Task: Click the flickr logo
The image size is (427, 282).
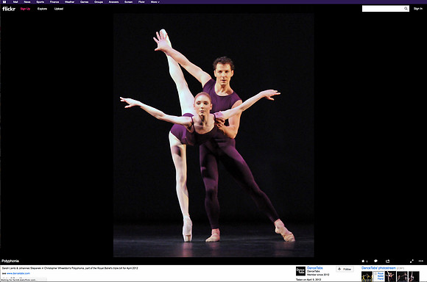Action: [9, 9]
